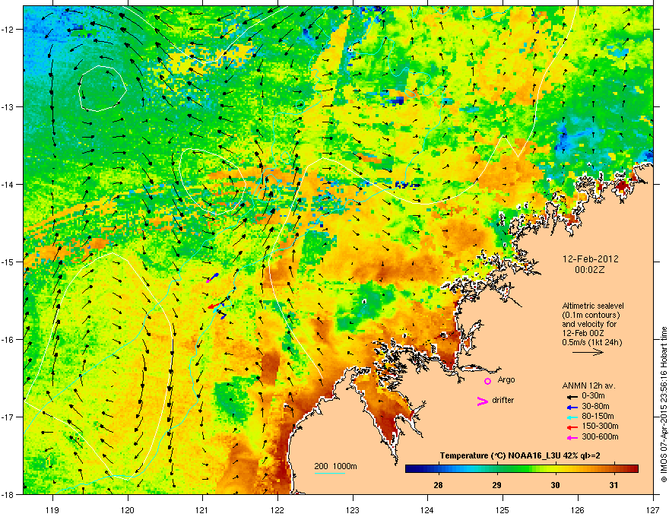Click the date label 12-Feb-2012
669x517 pixels.
pyautogui.click(x=590, y=259)
